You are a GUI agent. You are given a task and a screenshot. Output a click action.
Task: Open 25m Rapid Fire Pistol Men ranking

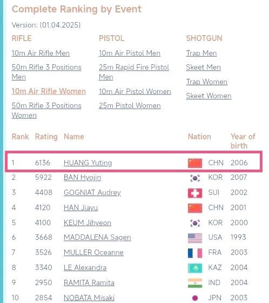(x=134, y=72)
